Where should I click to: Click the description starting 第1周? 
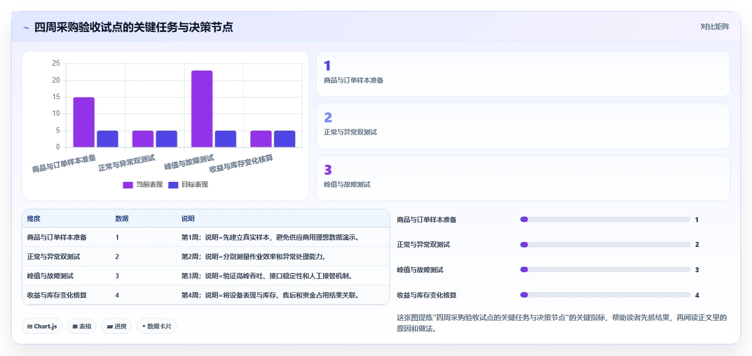[x=270, y=238]
